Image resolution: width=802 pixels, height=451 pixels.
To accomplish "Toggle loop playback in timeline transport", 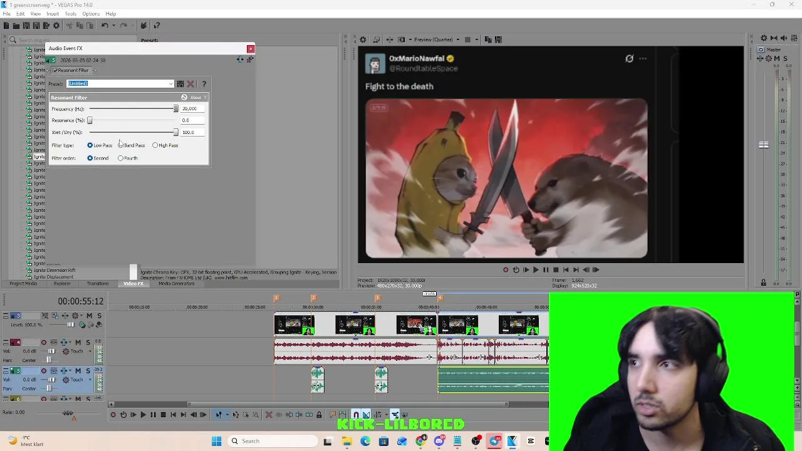I will tap(123, 415).
